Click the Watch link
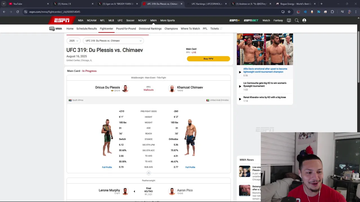 (x=266, y=20)
